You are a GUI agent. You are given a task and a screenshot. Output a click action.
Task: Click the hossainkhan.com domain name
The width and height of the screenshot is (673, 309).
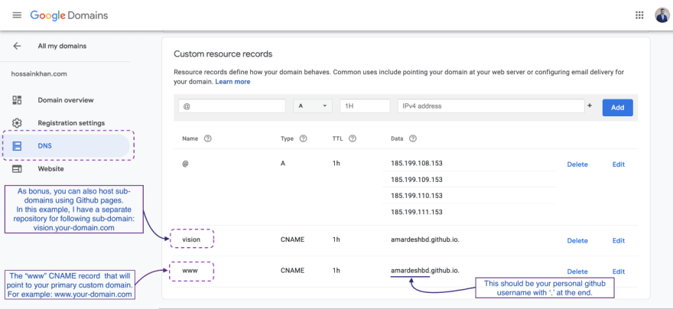click(39, 74)
